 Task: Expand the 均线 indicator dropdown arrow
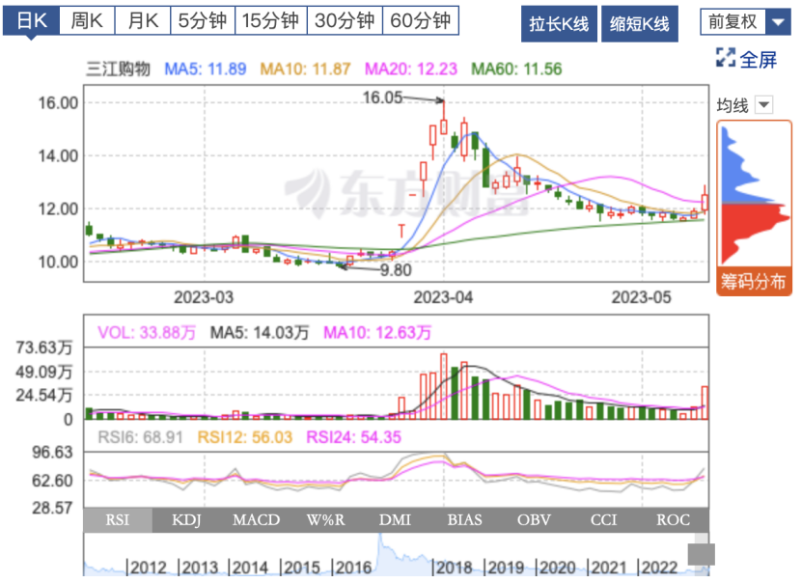click(763, 105)
